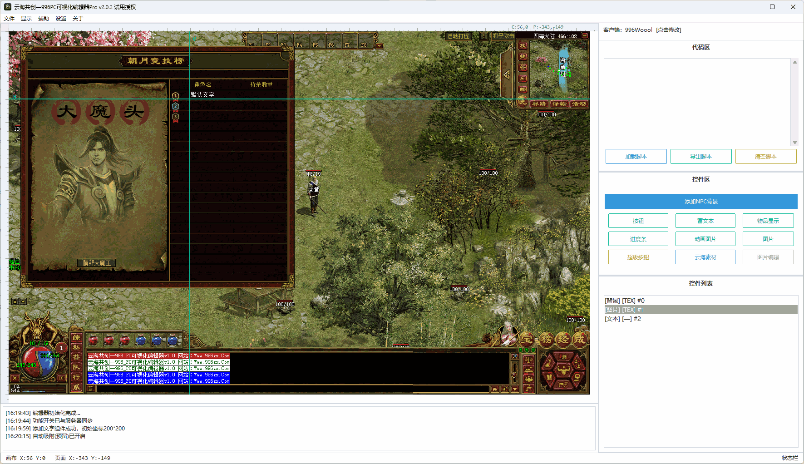Click the 队 chat channel tab

point(76,367)
